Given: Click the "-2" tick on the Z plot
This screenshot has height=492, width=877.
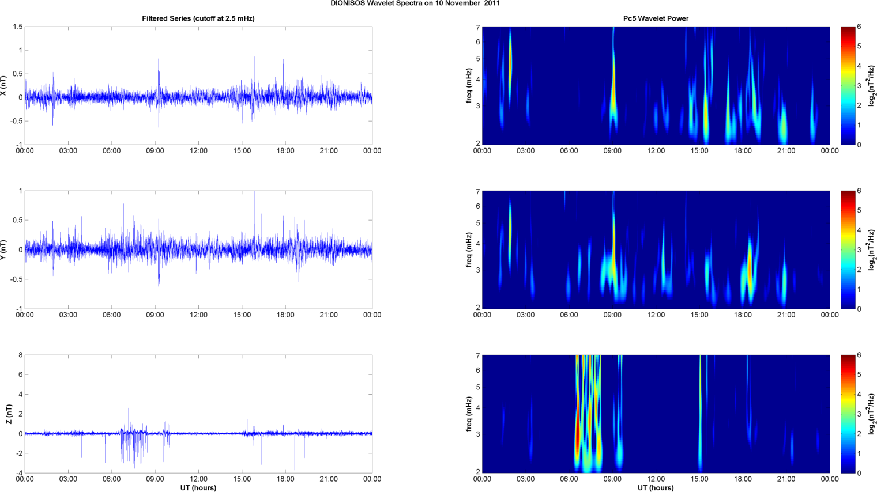Looking at the screenshot, I should (19, 453).
